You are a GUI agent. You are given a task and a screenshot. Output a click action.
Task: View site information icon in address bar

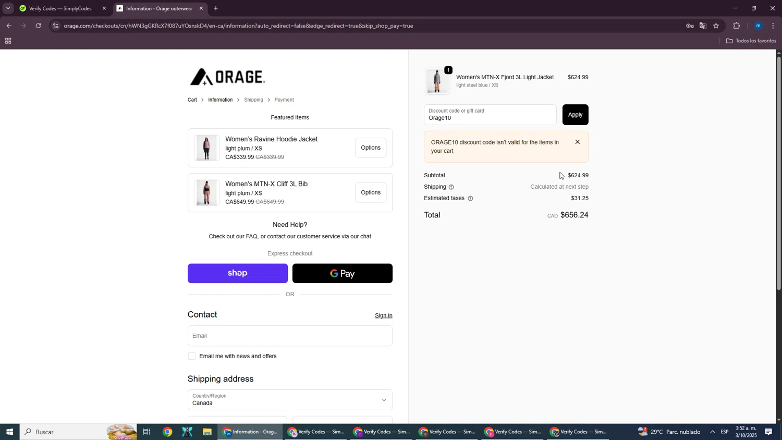click(56, 26)
